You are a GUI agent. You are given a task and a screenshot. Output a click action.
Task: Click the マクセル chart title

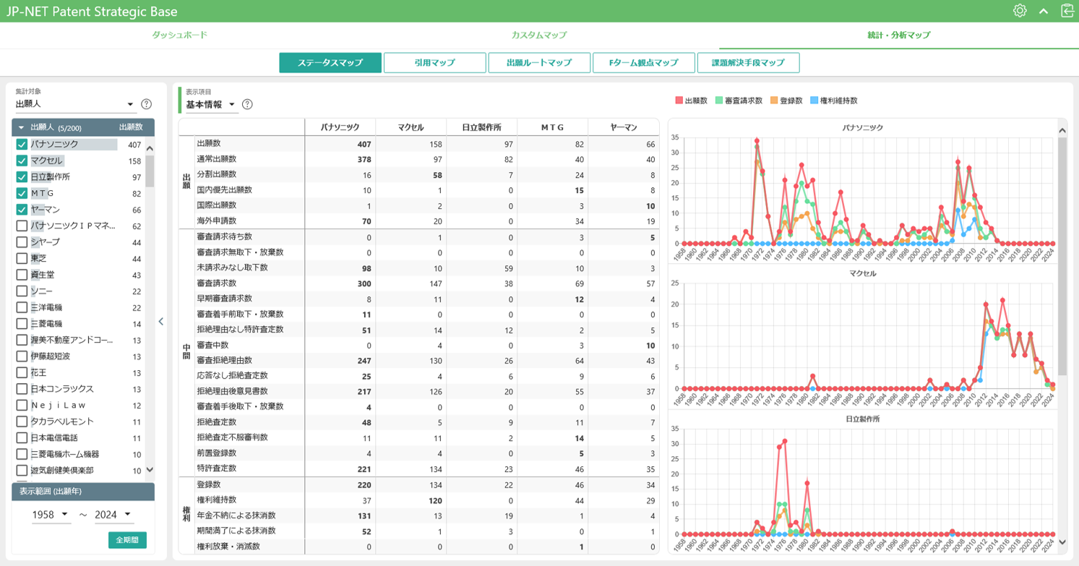(863, 273)
